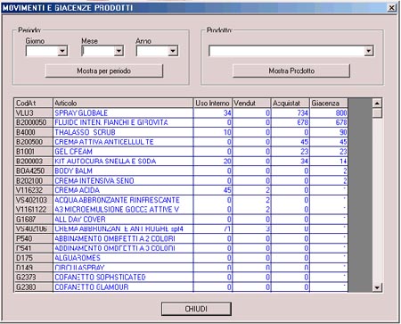Select CREMA ACIDA article
401x324 pixels.
pyautogui.click(x=123, y=190)
